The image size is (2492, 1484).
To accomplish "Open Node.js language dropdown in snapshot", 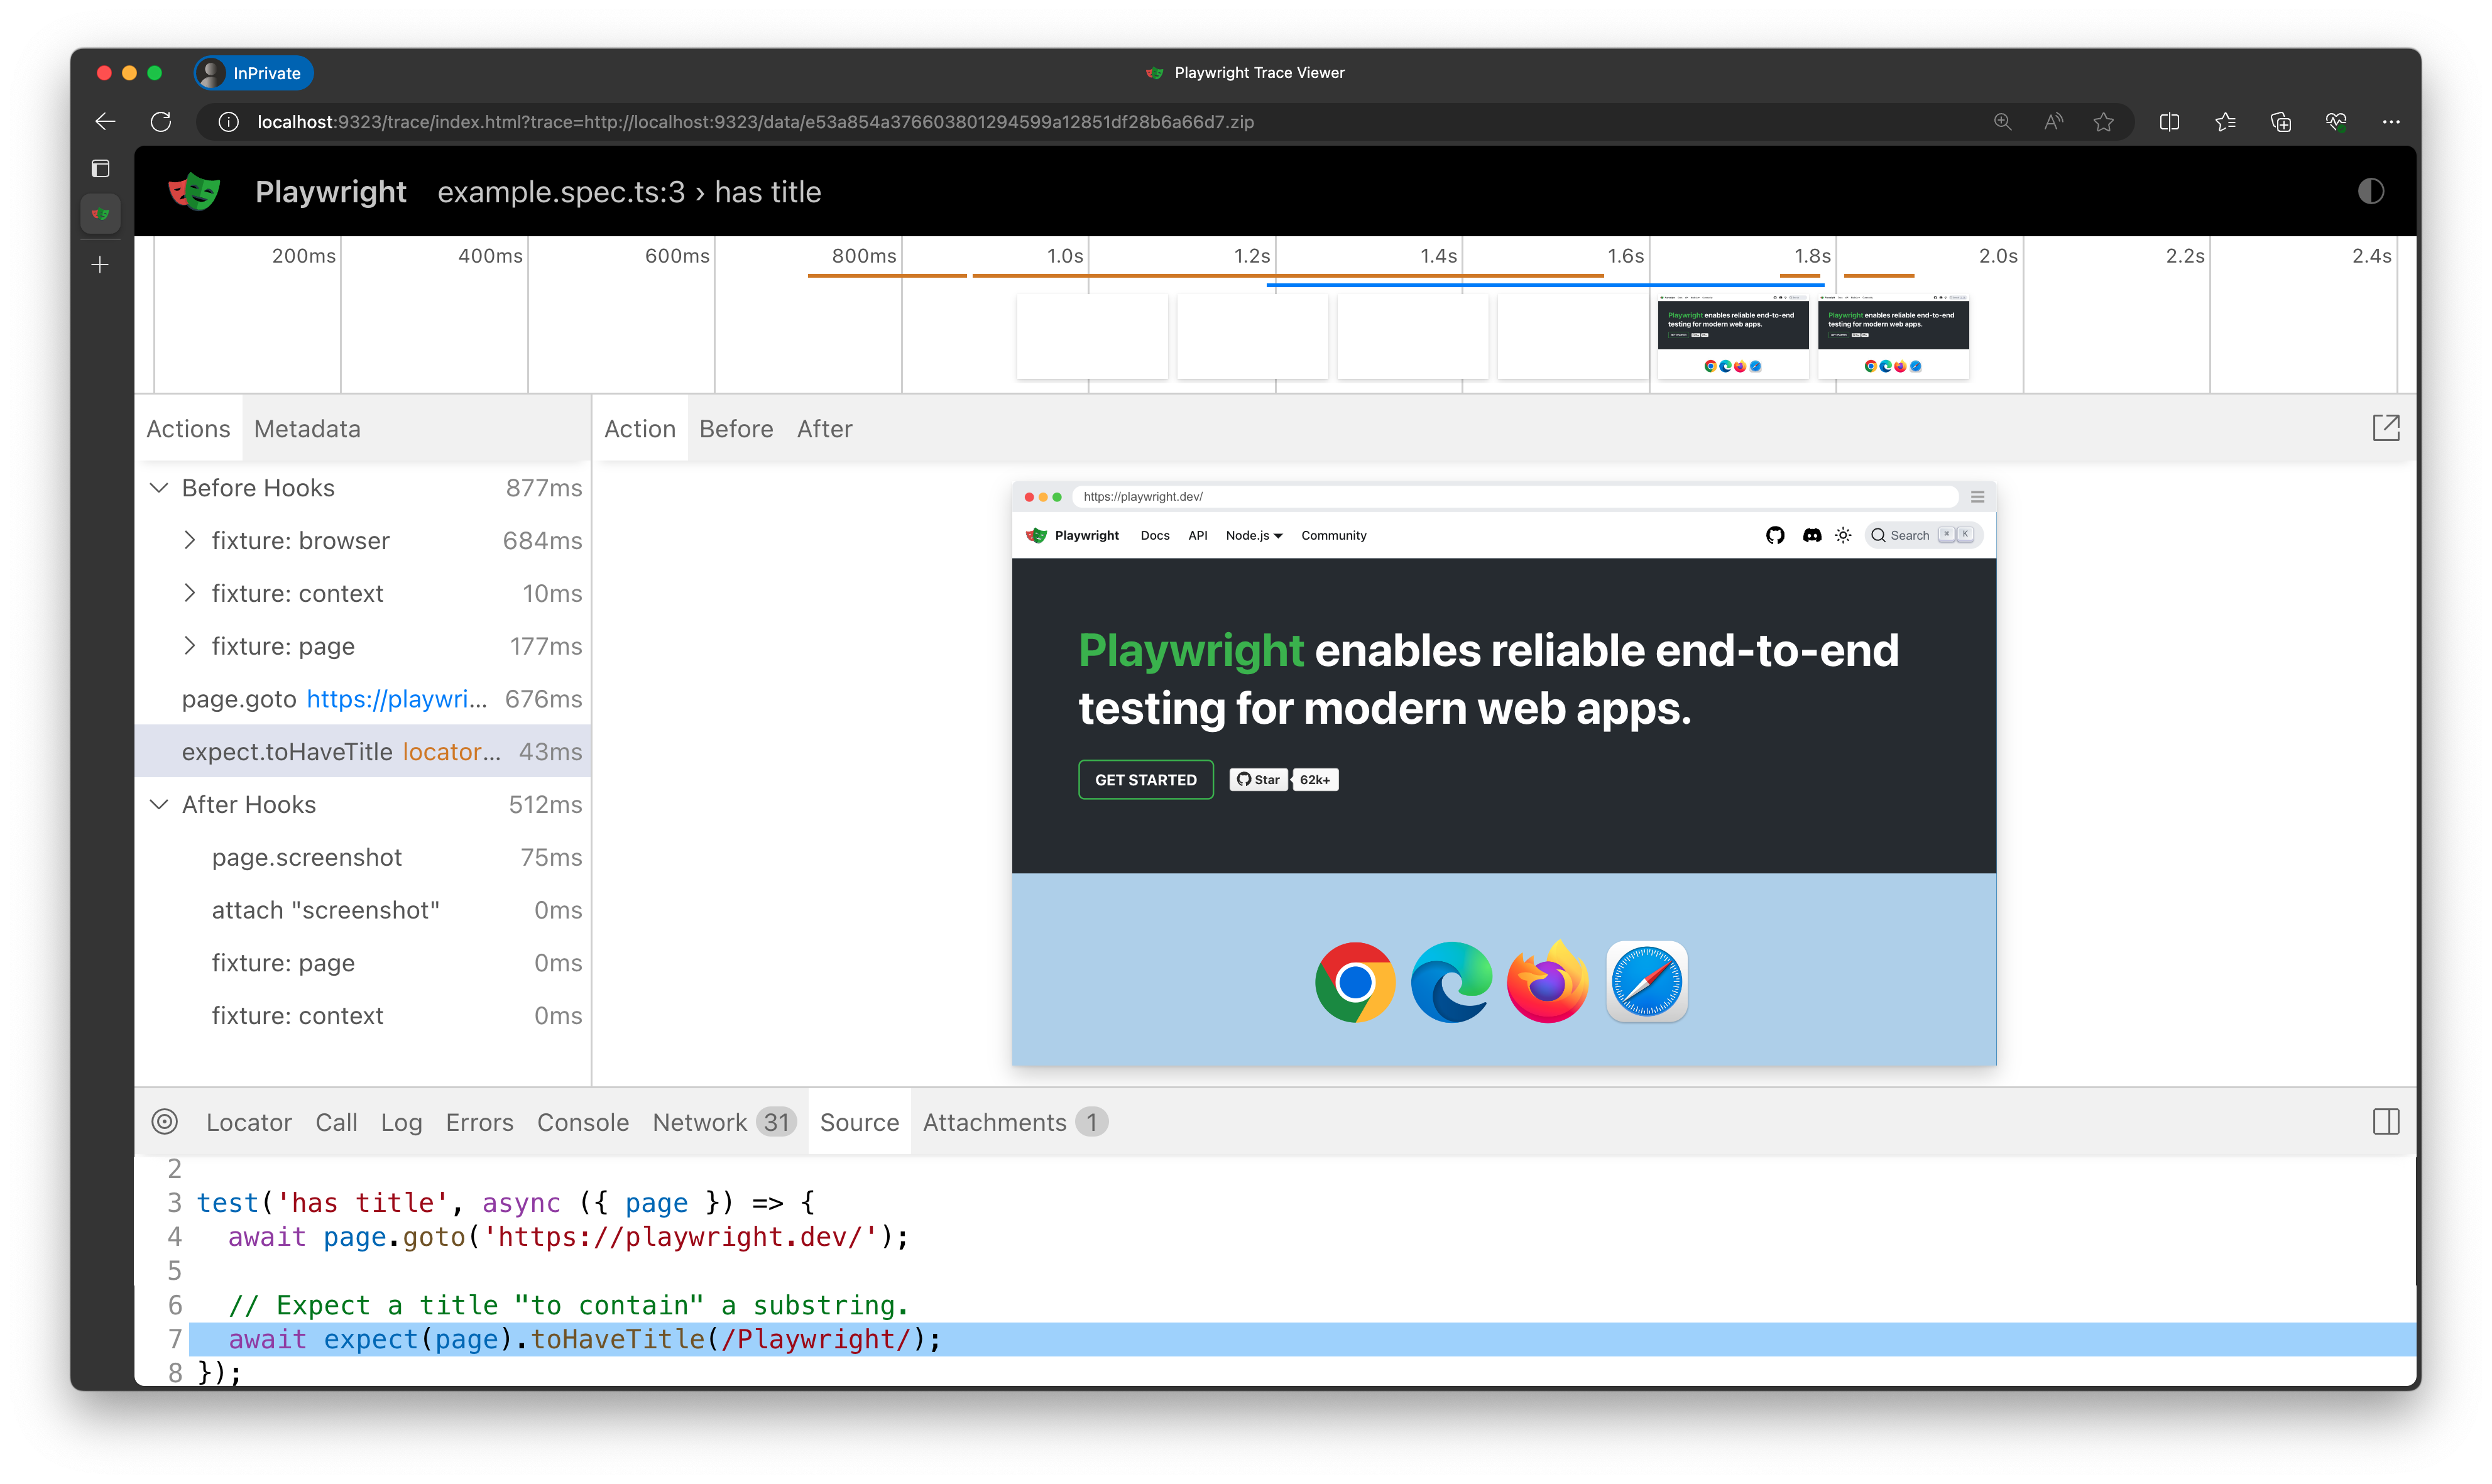I will (1253, 535).
